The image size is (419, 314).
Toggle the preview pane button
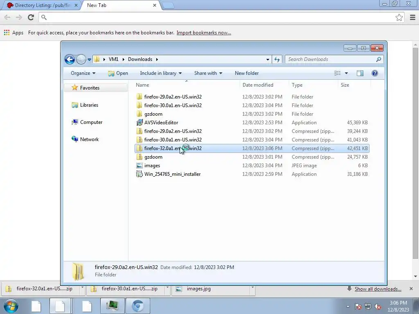(x=360, y=73)
